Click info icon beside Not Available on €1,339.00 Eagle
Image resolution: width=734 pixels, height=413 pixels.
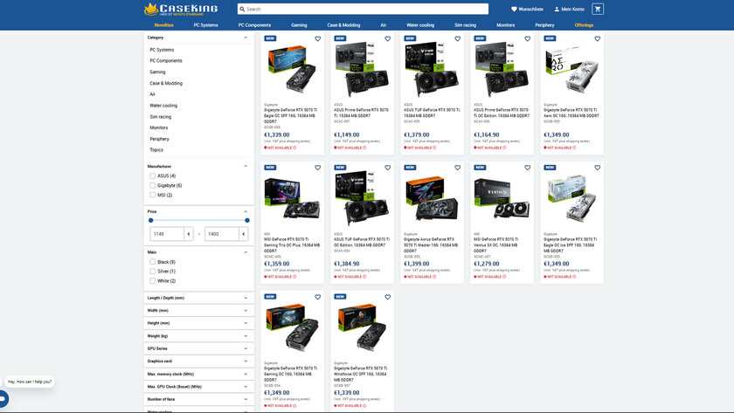click(x=294, y=148)
